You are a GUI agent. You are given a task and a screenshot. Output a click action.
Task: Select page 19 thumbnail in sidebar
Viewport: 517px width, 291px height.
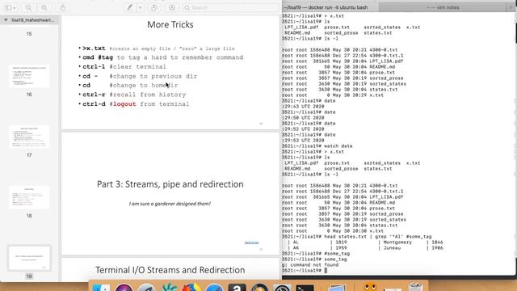(29, 258)
